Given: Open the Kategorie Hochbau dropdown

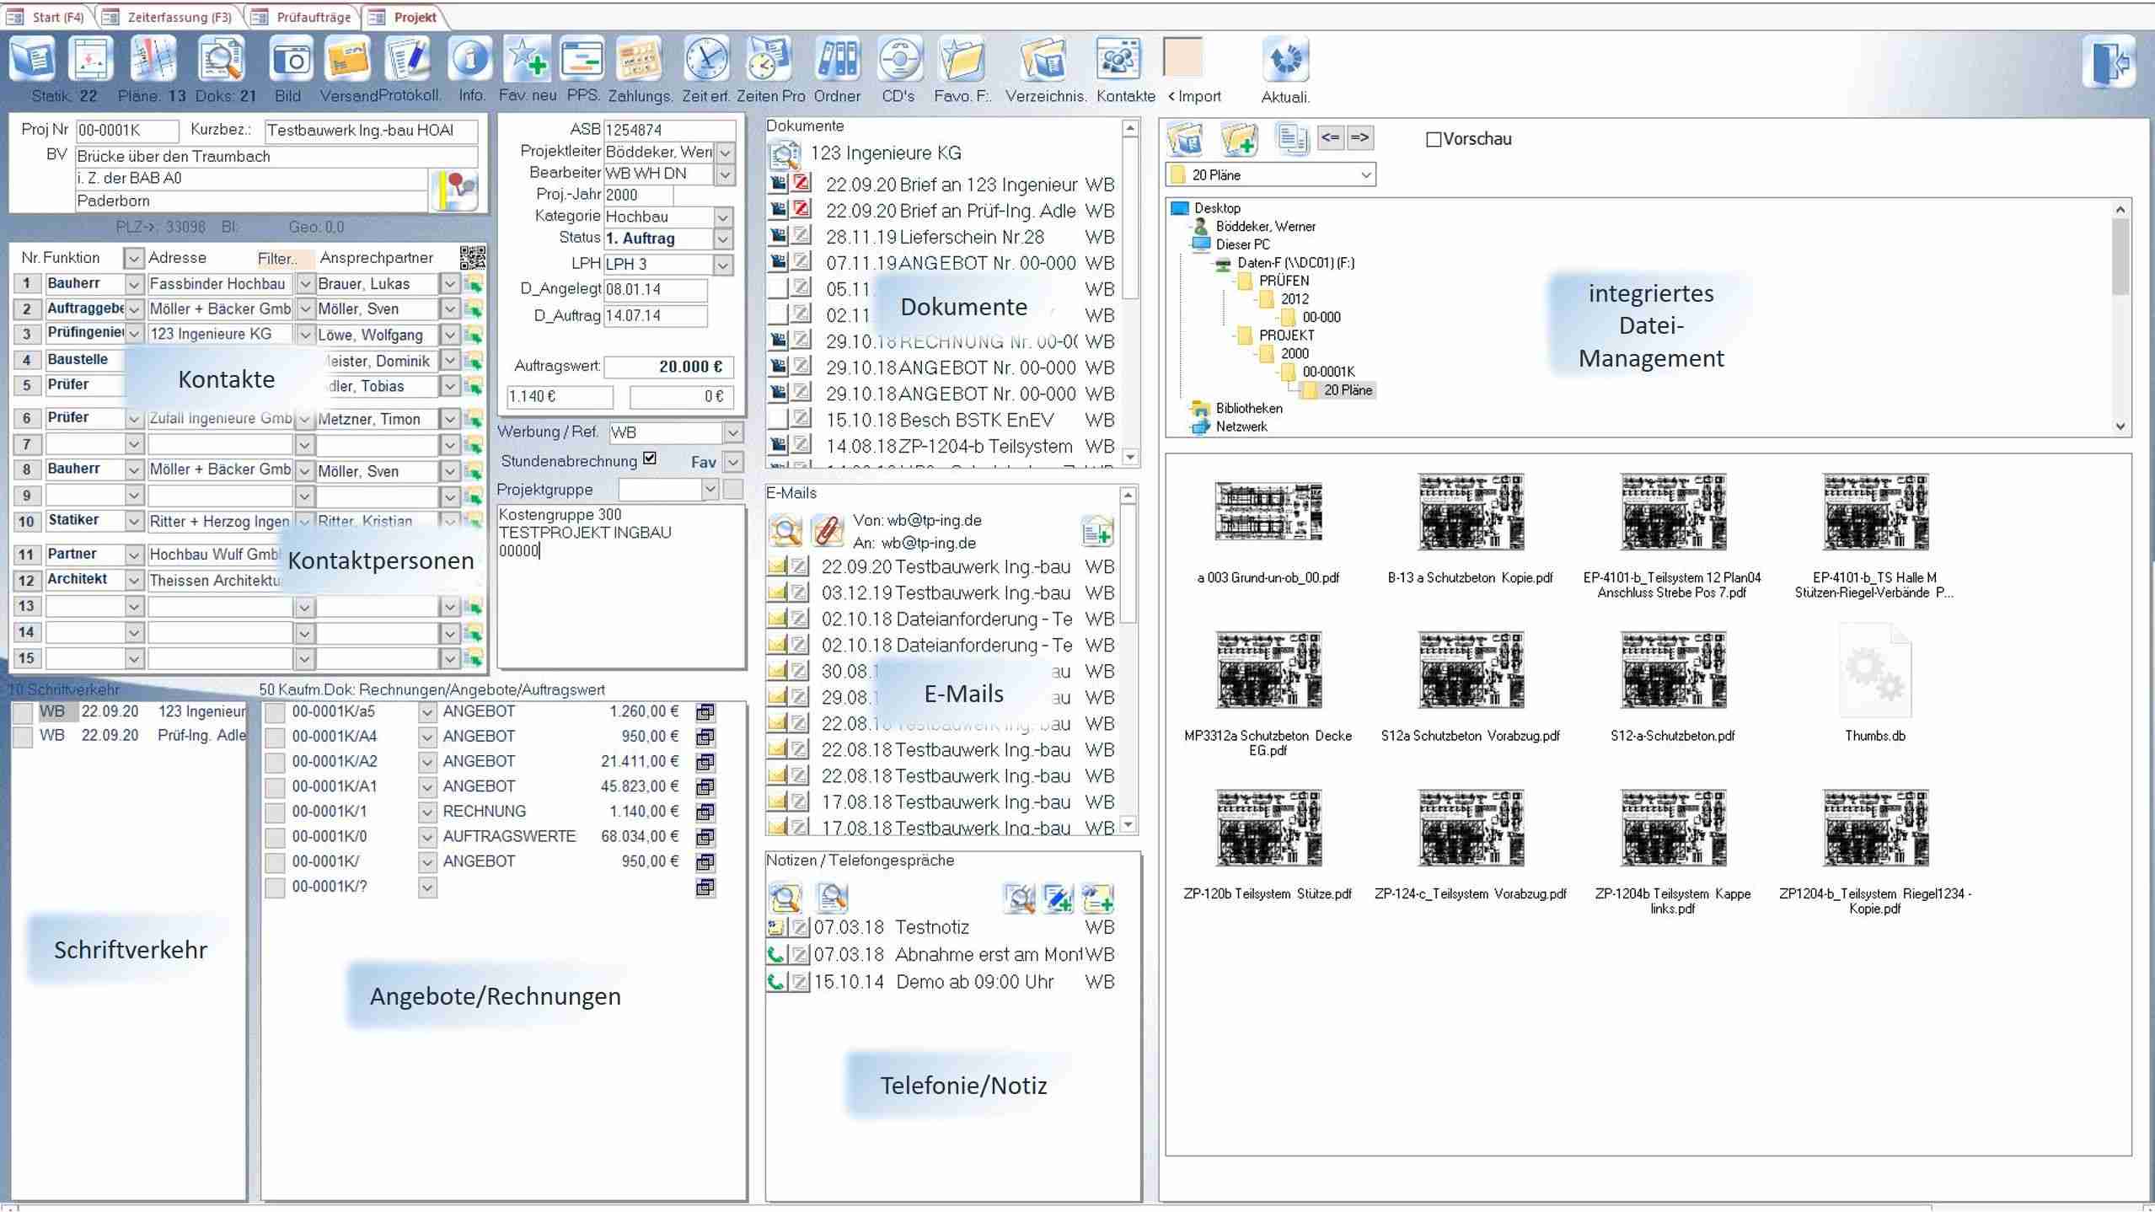Looking at the screenshot, I should tap(723, 217).
